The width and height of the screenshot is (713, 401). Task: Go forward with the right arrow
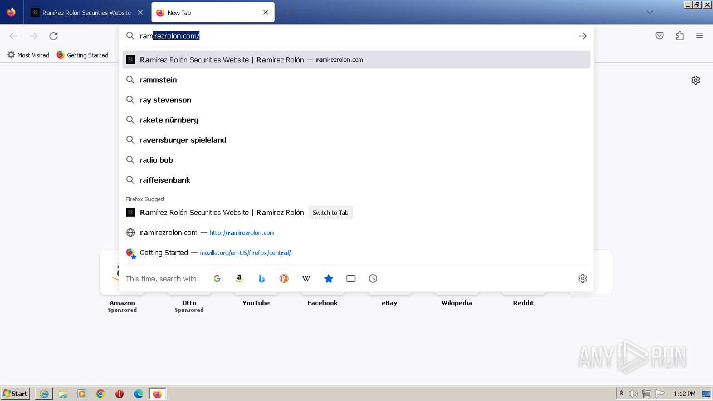click(33, 36)
